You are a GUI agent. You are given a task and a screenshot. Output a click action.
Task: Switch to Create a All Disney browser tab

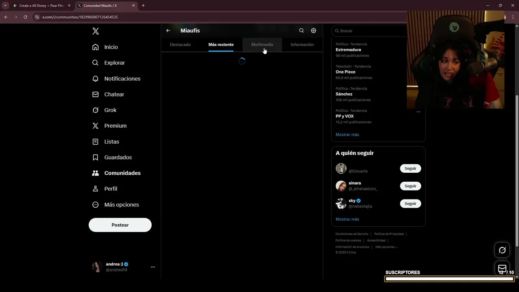tap(41, 6)
